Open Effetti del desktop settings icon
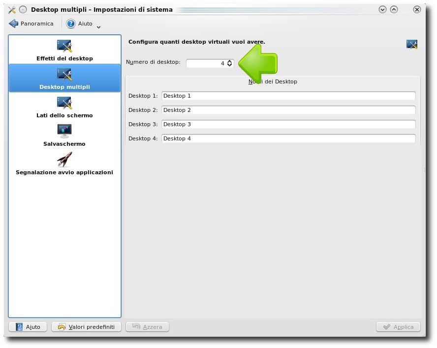This screenshot has height=348, width=437. click(x=64, y=46)
